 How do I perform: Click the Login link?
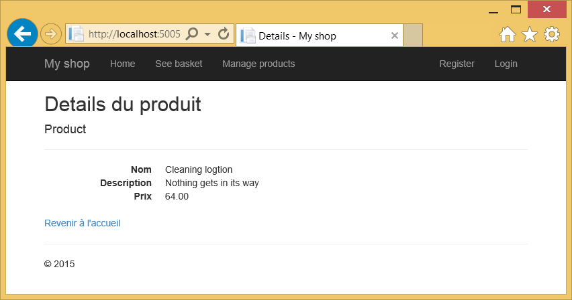tap(506, 64)
